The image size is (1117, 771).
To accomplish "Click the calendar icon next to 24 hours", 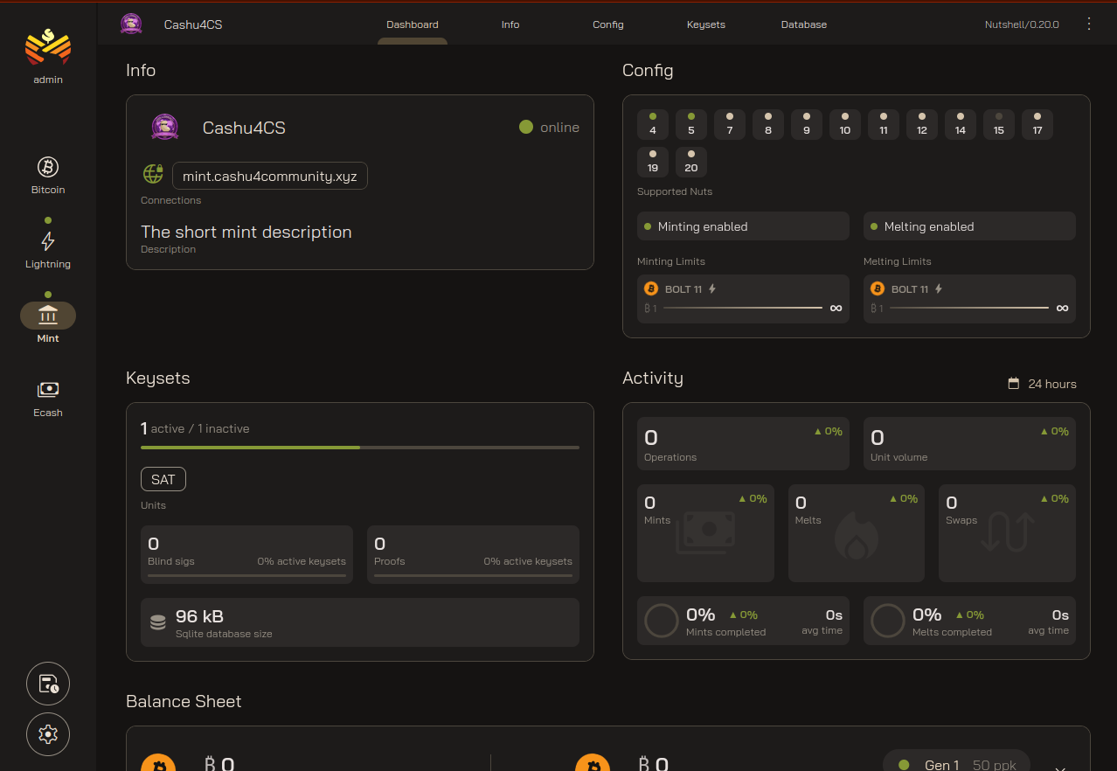I will pos(1013,383).
